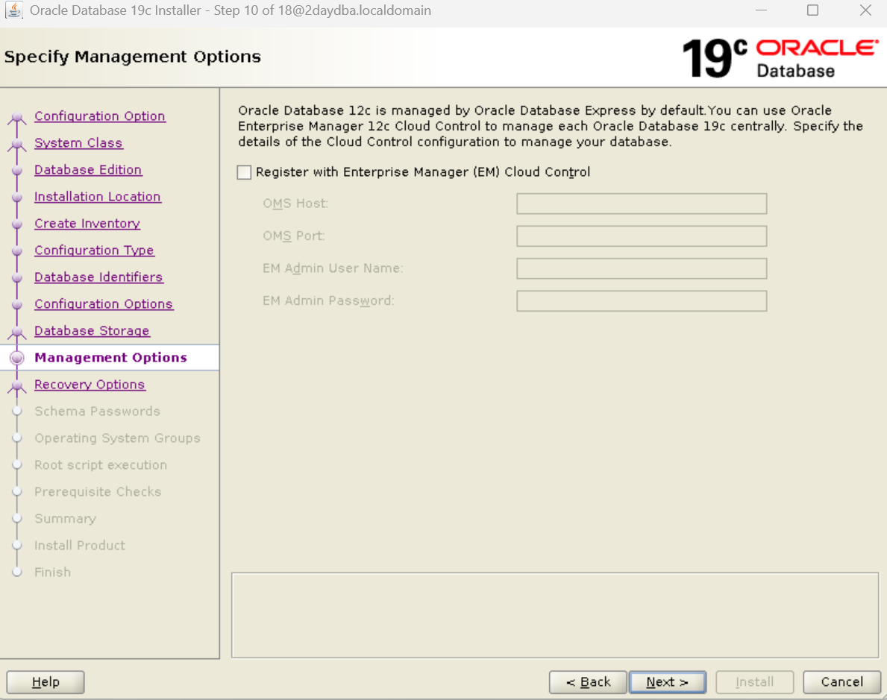This screenshot has width=887, height=700.
Task: Go to Create Inventory step
Action: (87, 224)
